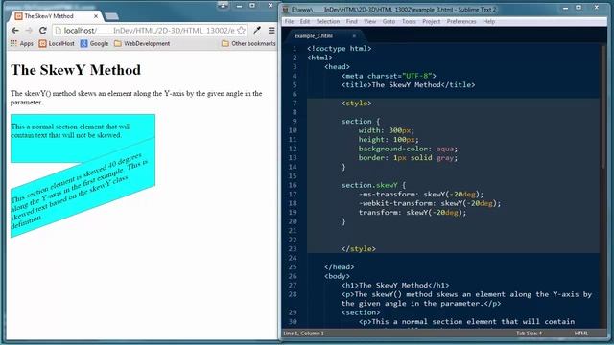Click the skewY() method description paragraph
Viewport: 614px width, 345px height.
coord(136,98)
